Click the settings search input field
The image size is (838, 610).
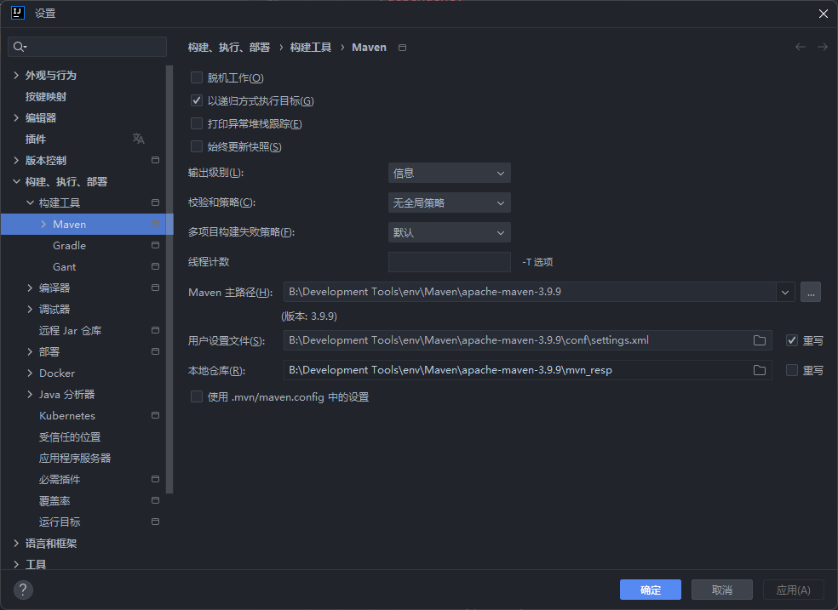[x=87, y=47]
